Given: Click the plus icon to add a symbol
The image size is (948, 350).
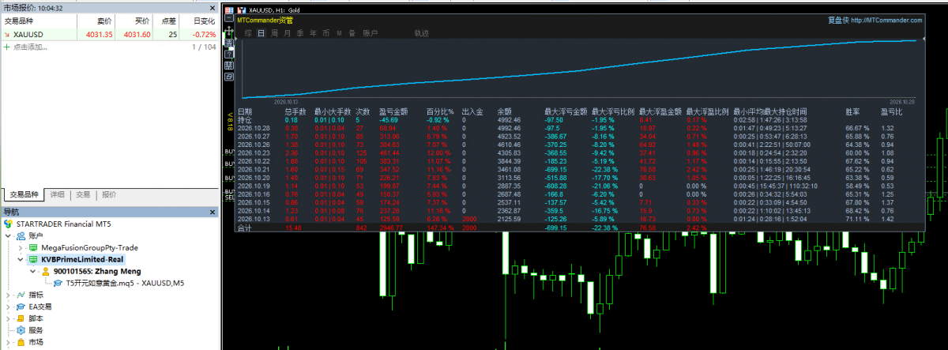Looking at the screenshot, I should point(7,47).
